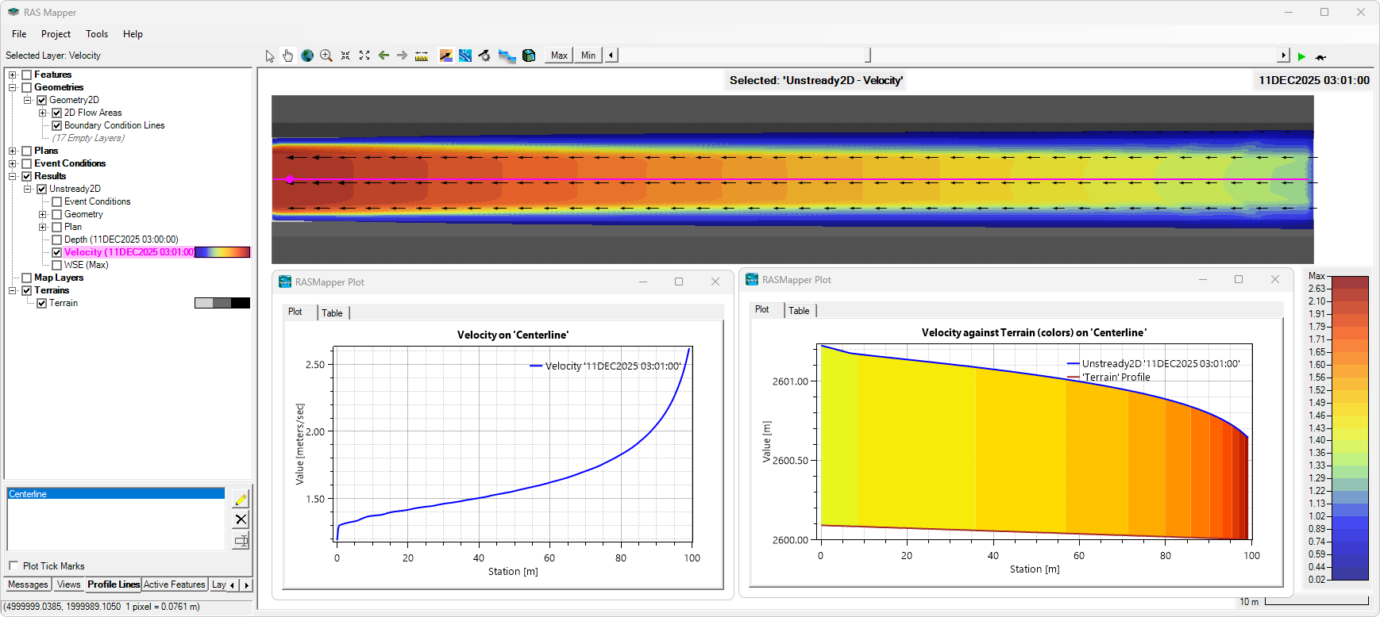Expand the 2D Flow Areas node
The width and height of the screenshot is (1380, 617).
coord(43,113)
